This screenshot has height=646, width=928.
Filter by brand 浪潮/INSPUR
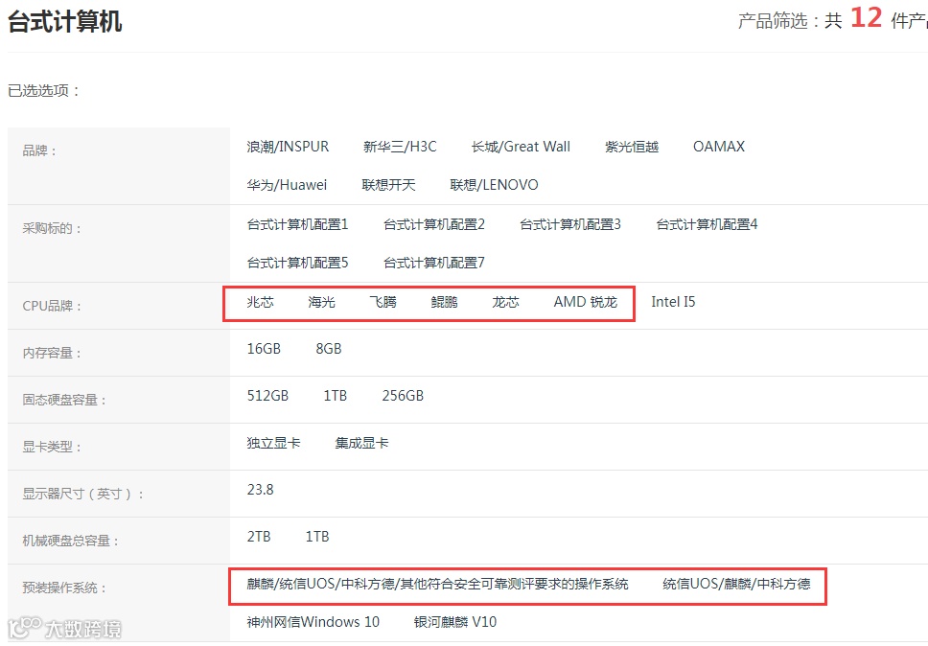pos(288,147)
